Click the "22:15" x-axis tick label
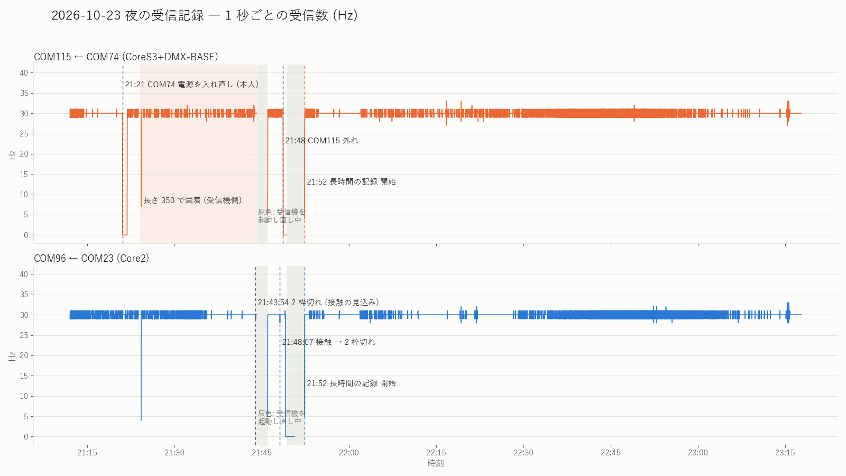The height and width of the screenshot is (476, 846). coord(436,453)
